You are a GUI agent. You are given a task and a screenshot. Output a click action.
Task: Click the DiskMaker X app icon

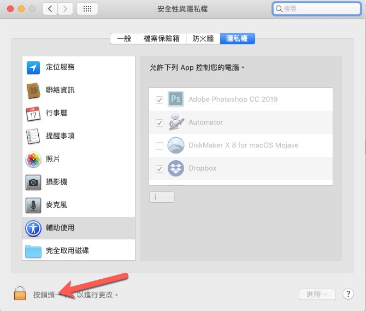(176, 145)
